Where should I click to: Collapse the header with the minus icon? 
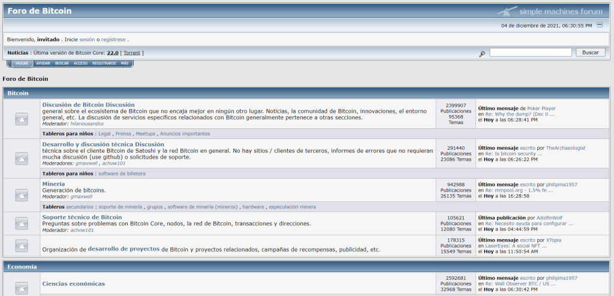point(599,25)
